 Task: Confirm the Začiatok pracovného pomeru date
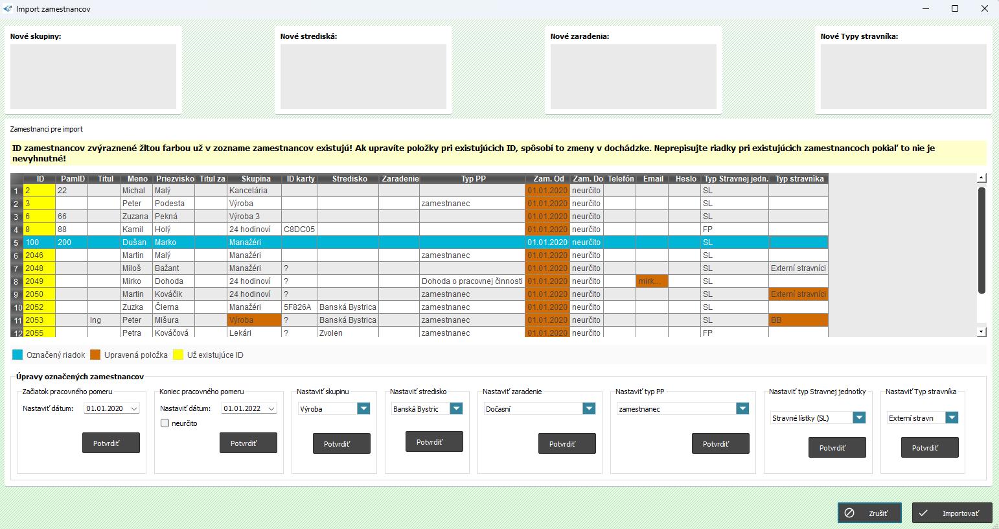(x=111, y=443)
